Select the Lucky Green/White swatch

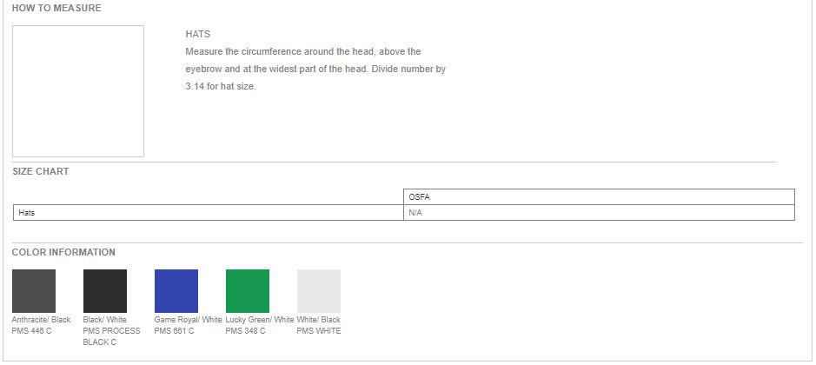click(248, 291)
